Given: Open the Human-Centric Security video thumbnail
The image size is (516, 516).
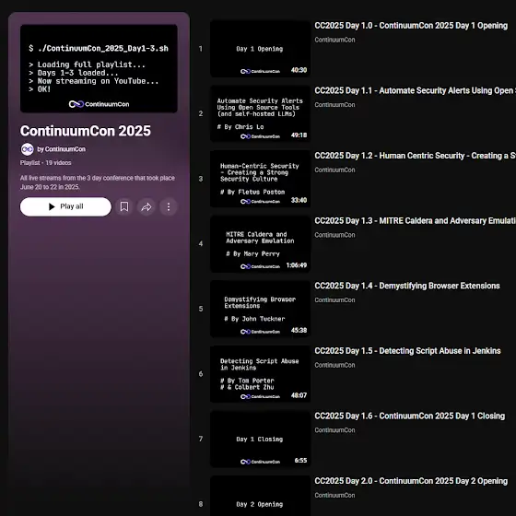Looking at the screenshot, I should [260, 179].
